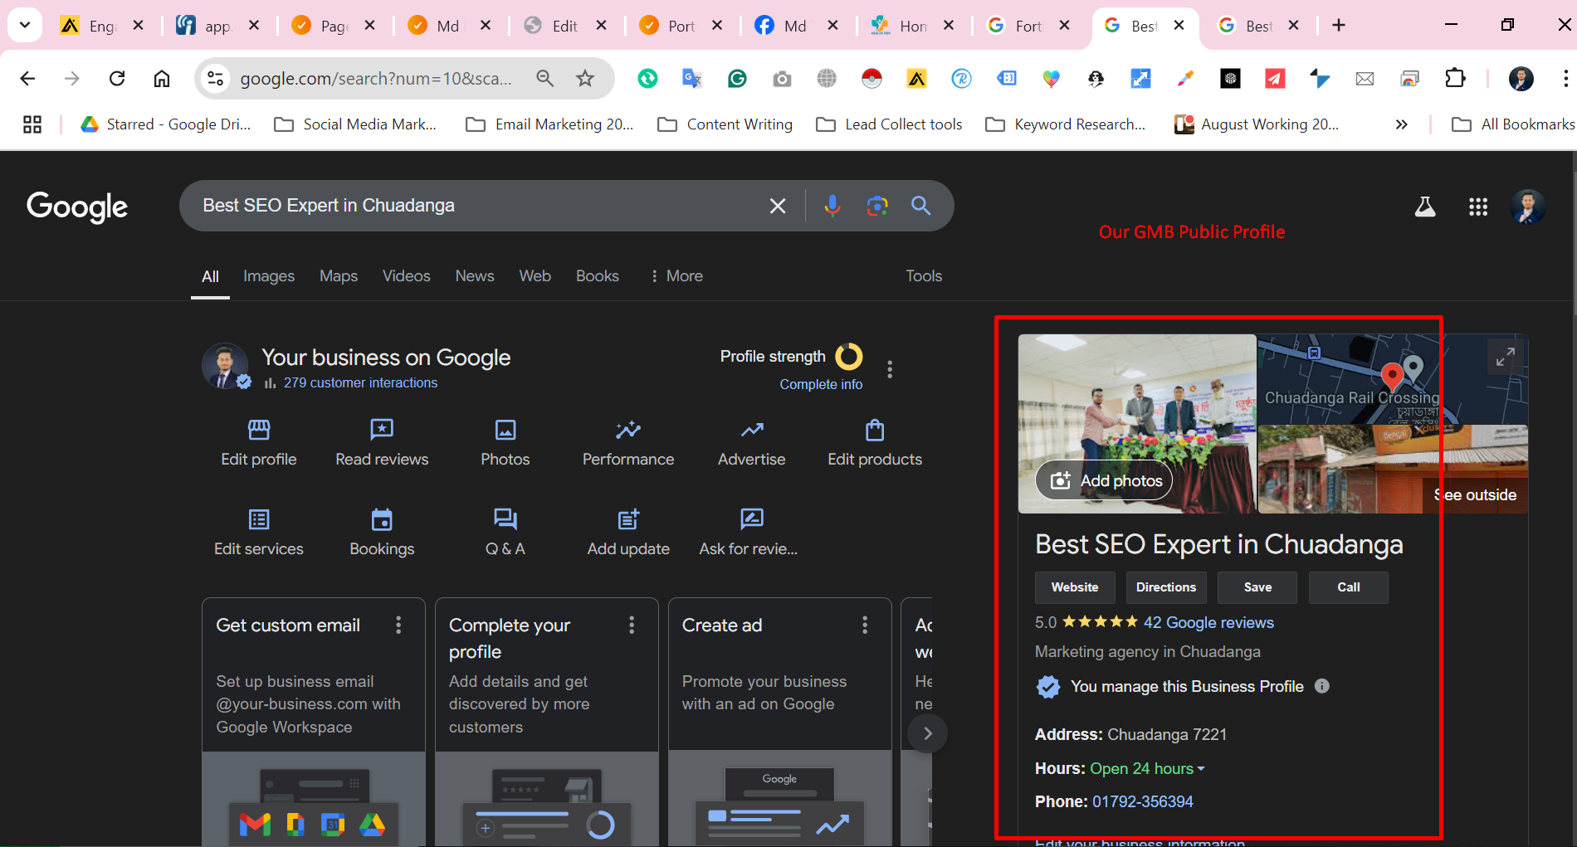Screen dimensions: 1577x847
Task: Open the tab search dropdown arrow
Action: pyautogui.click(x=25, y=25)
